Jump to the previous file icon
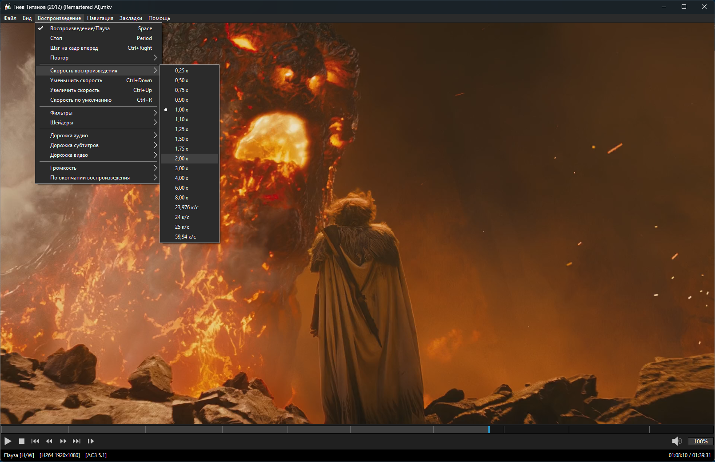Viewport: 715px width, 462px height. coord(35,441)
